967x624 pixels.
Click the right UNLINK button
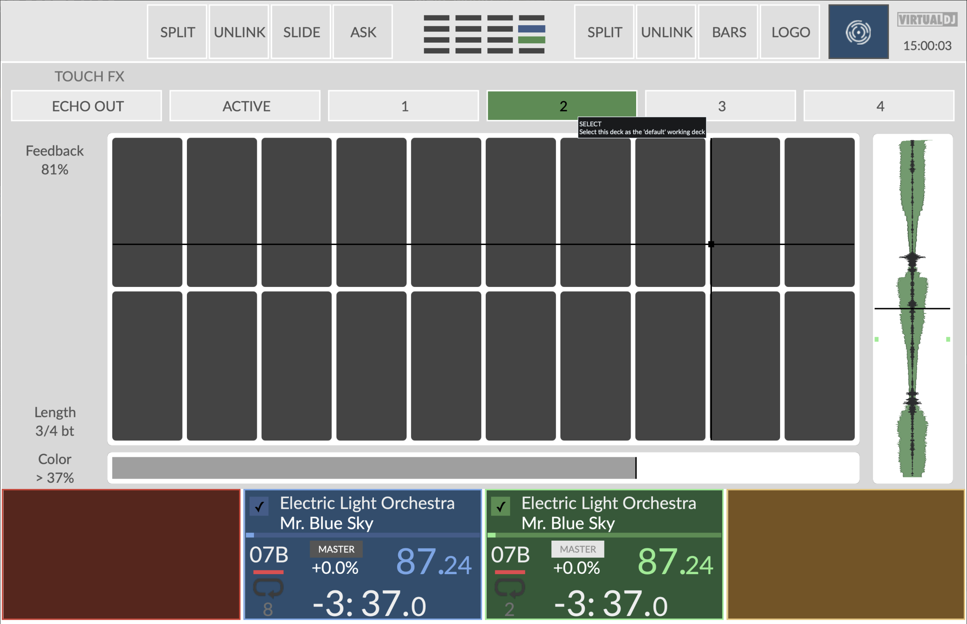pyautogui.click(x=666, y=32)
